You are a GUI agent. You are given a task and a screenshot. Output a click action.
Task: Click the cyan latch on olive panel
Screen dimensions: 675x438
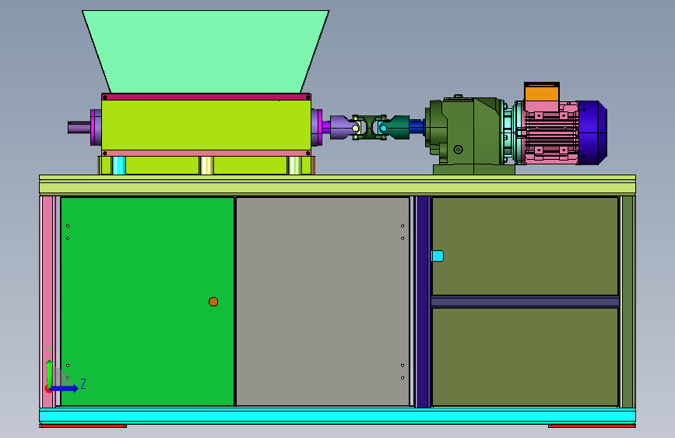tap(438, 256)
